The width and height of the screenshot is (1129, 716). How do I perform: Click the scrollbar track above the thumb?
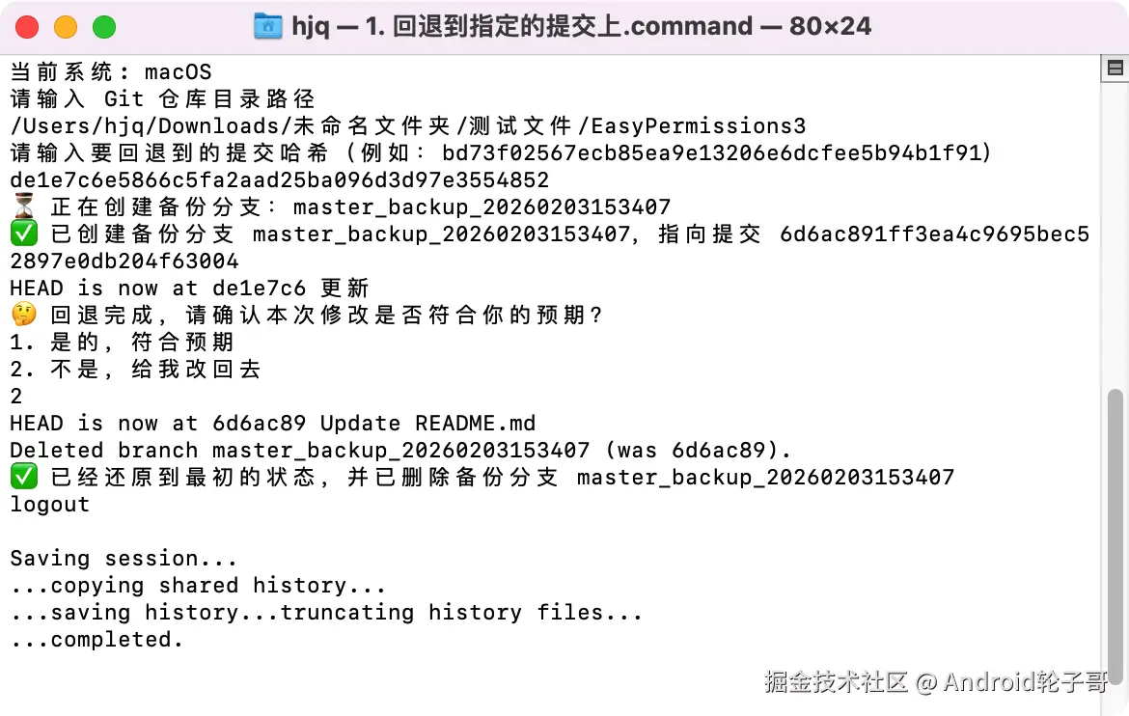1115,241
